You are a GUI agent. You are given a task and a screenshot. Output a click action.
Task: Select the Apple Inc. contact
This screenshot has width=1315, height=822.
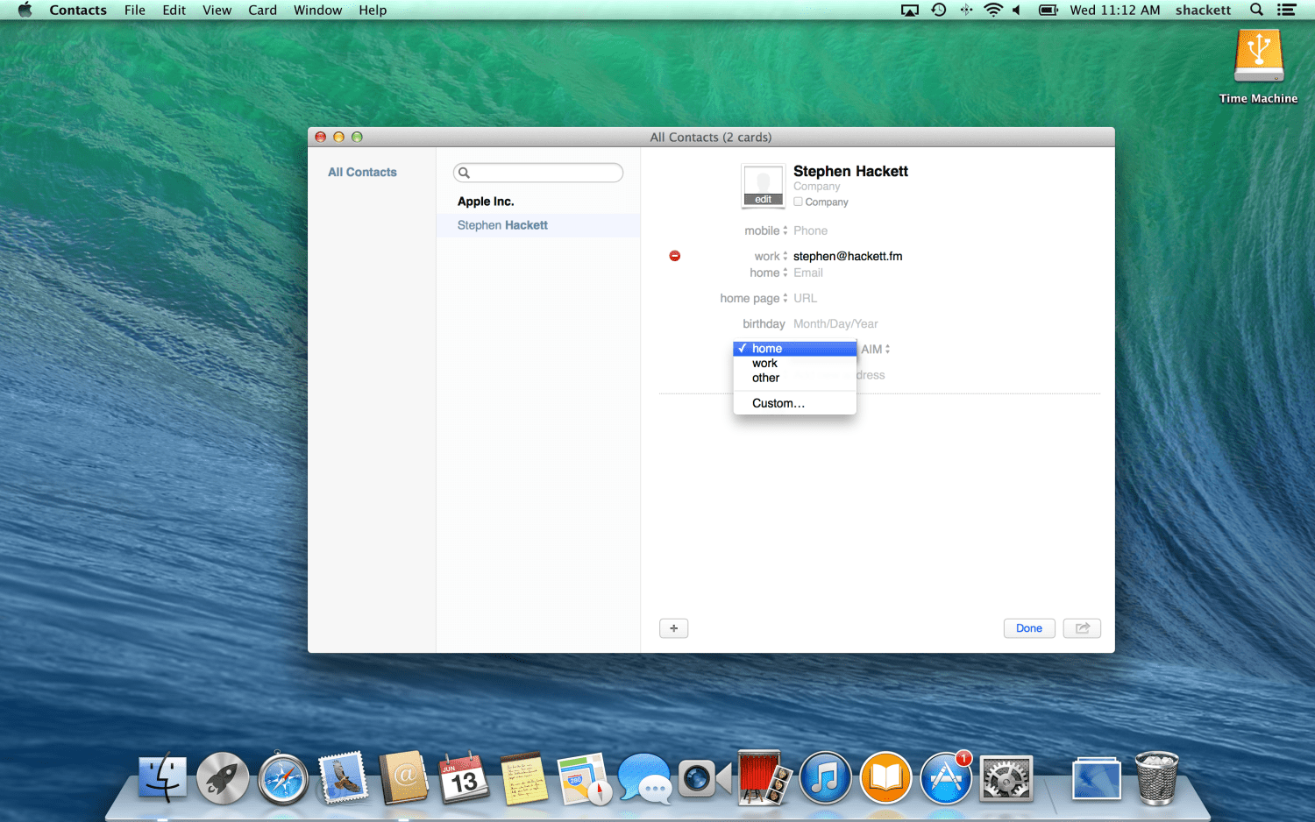click(486, 202)
